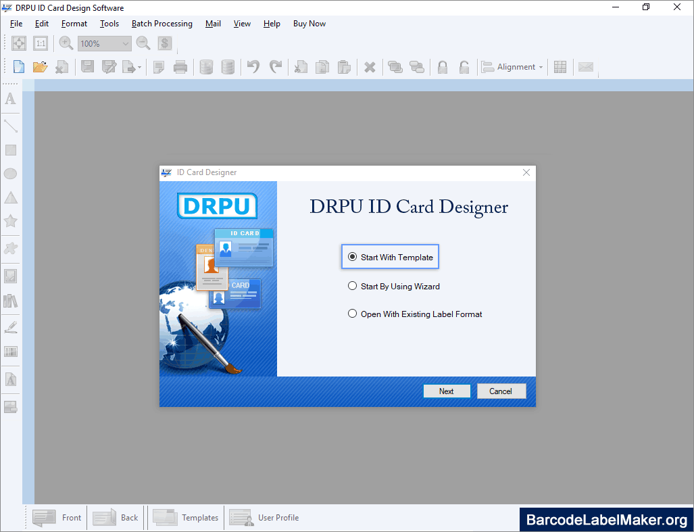
Task: Select the Image insert tool
Action: pyautogui.click(x=10, y=276)
